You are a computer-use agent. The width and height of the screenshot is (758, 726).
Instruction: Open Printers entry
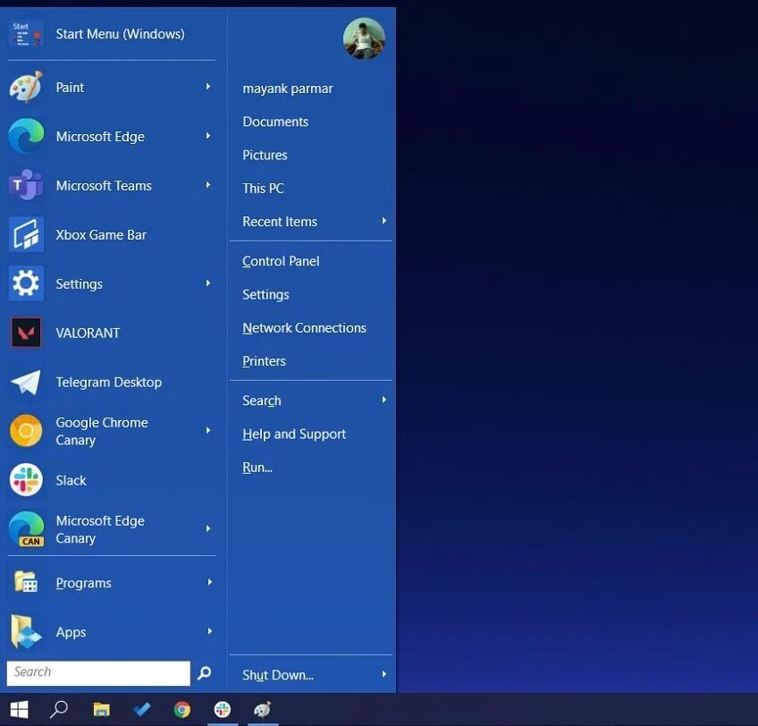pyautogui.click(x=264, y=361)
